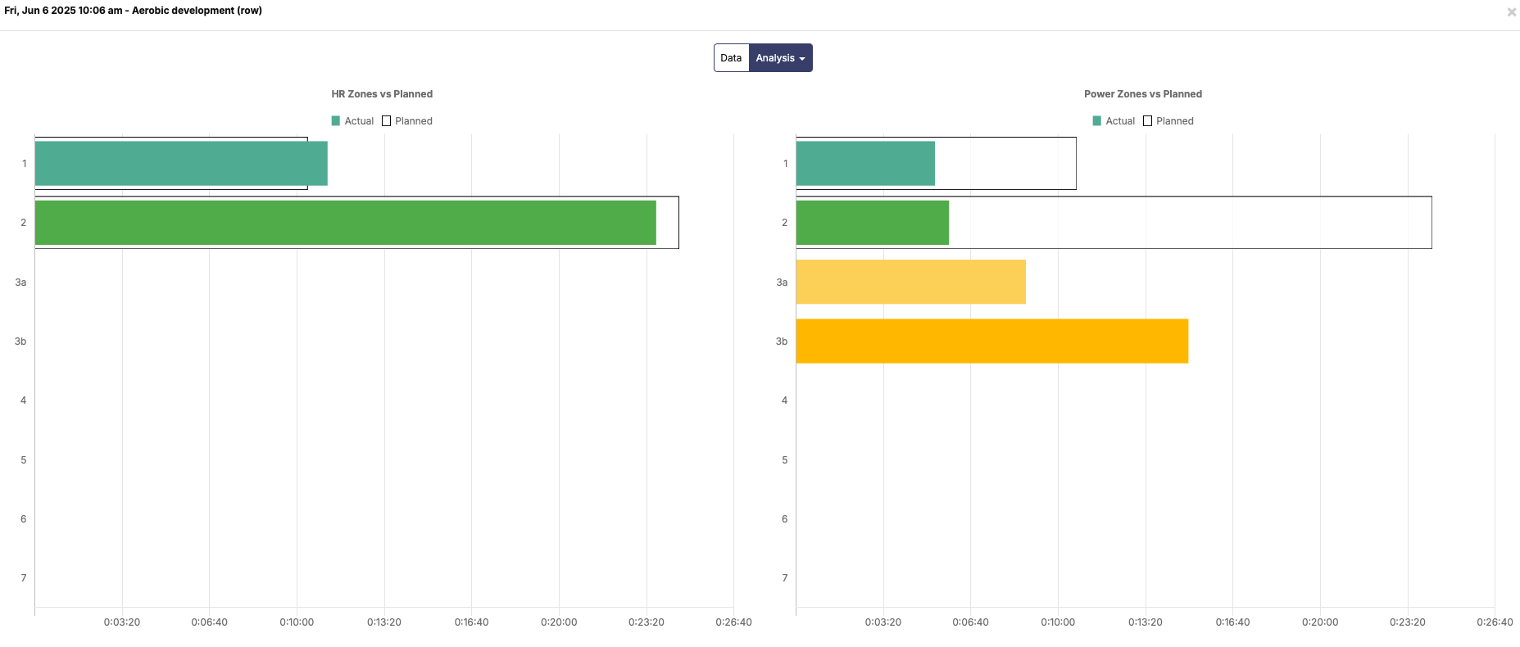Close the workout dialog with the X

pyautogui.click(x=1511, y=12)
